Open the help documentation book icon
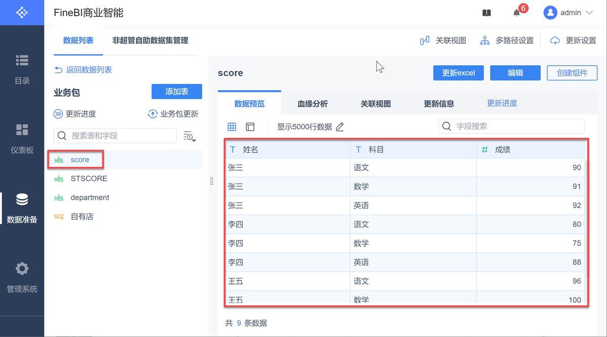Viewport: 607px width, 337px height. [487, 13]
